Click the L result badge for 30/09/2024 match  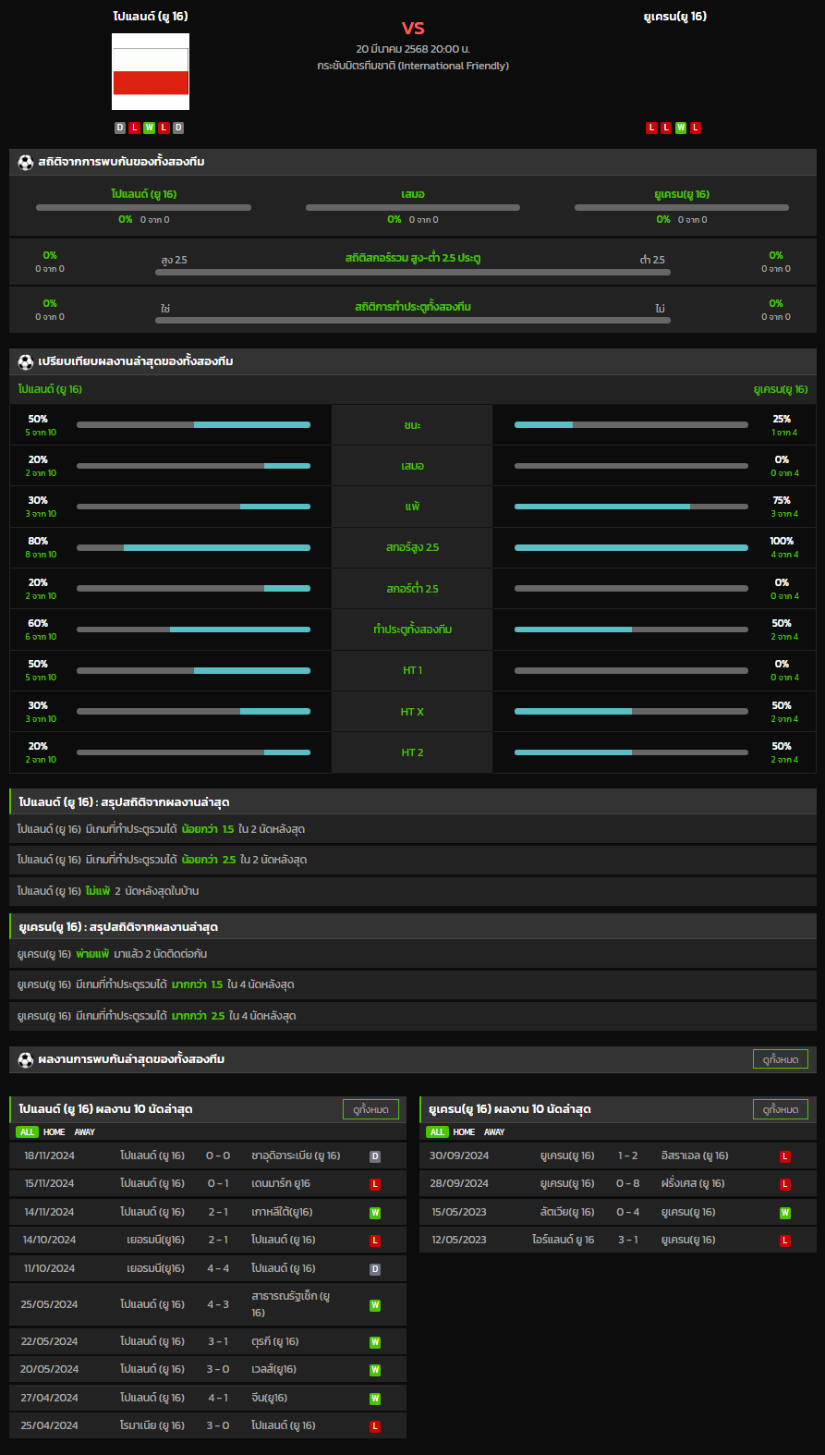pos(785,1156)
